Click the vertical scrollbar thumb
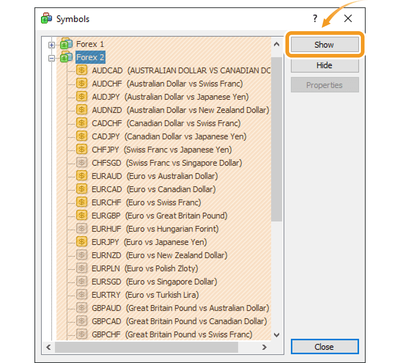This screenshot has width=403, height=363. [x=277, y=139]
